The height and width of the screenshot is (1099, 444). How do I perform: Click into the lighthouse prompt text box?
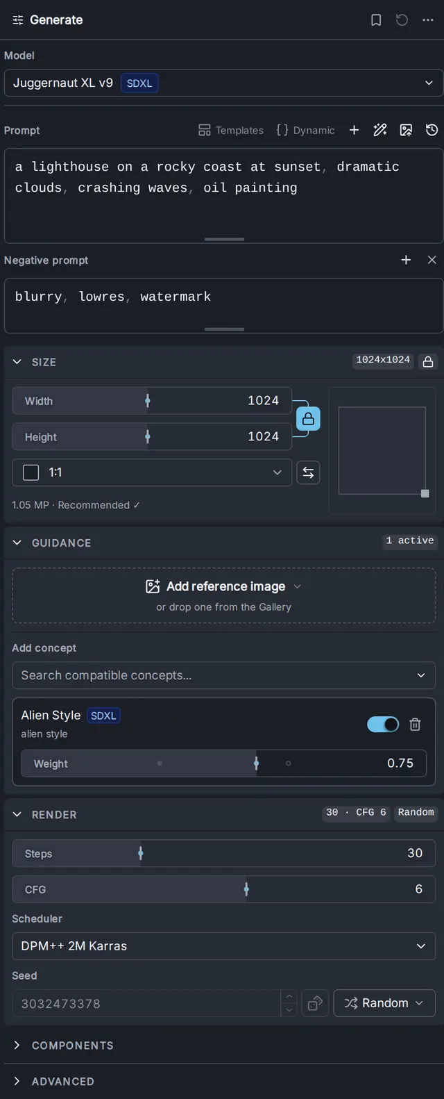223,195
